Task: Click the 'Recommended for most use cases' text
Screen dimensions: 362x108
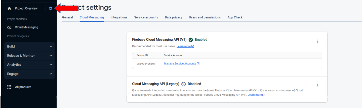Action: (x=154, y=46)
